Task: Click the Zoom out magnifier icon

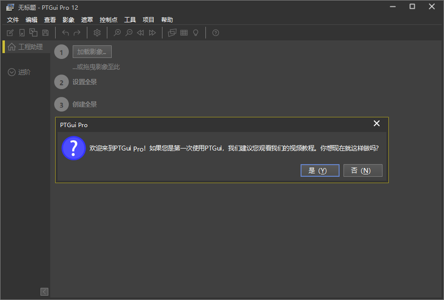Action: [x=129, y=33]
